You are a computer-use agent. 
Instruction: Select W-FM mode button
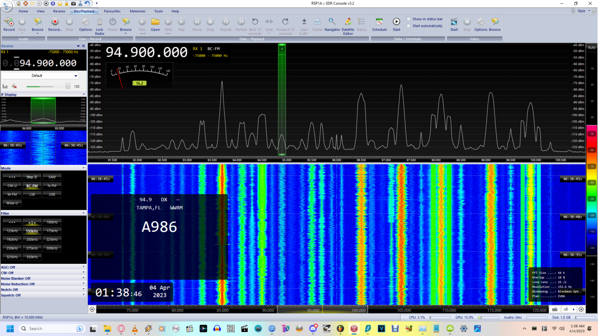[12, 194]
